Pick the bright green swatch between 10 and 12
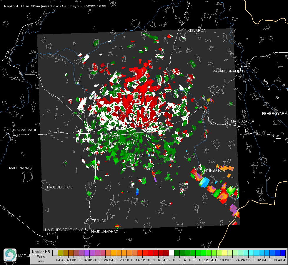The width and height of the screenshot is (288, 265). [203, 253]
